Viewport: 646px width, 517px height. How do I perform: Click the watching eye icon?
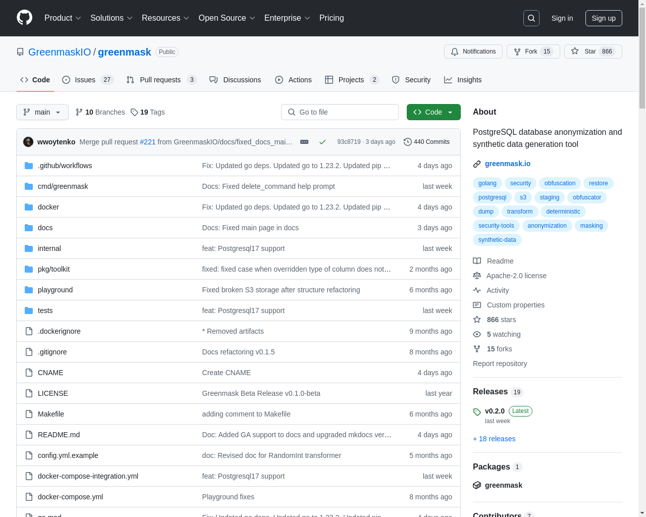coord(477,334)
